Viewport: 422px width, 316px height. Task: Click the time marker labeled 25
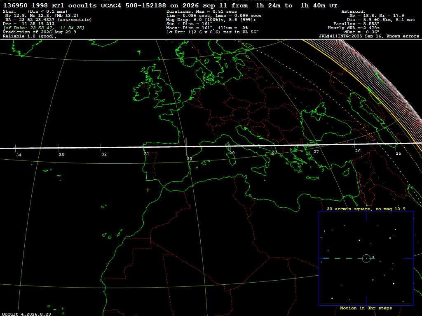[x=399, y=153]
